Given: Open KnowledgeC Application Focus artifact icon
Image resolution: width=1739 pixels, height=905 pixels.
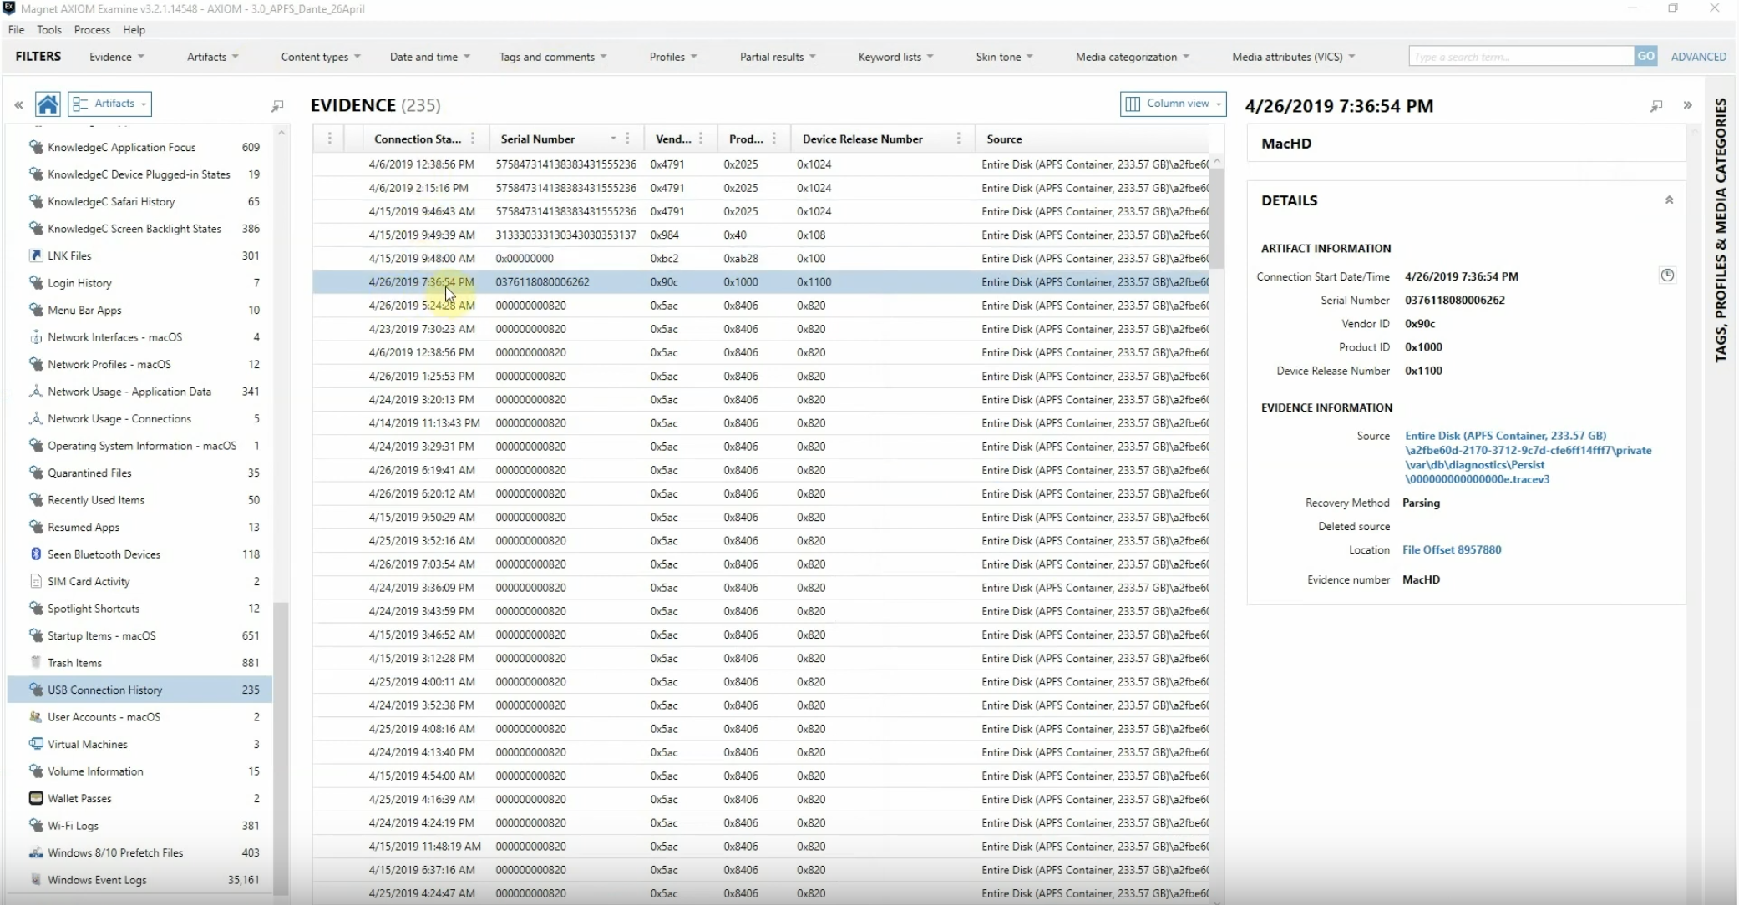Looking at the screenshot, I should tap(36, 147).
